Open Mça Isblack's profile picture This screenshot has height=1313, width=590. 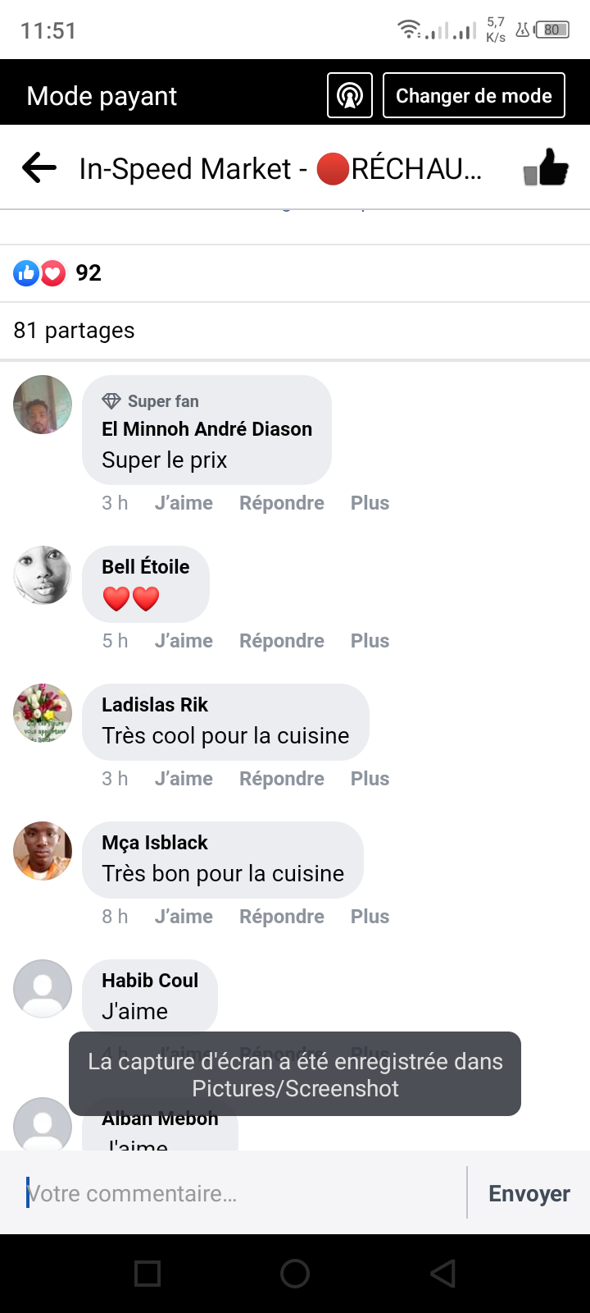point(43,851)
